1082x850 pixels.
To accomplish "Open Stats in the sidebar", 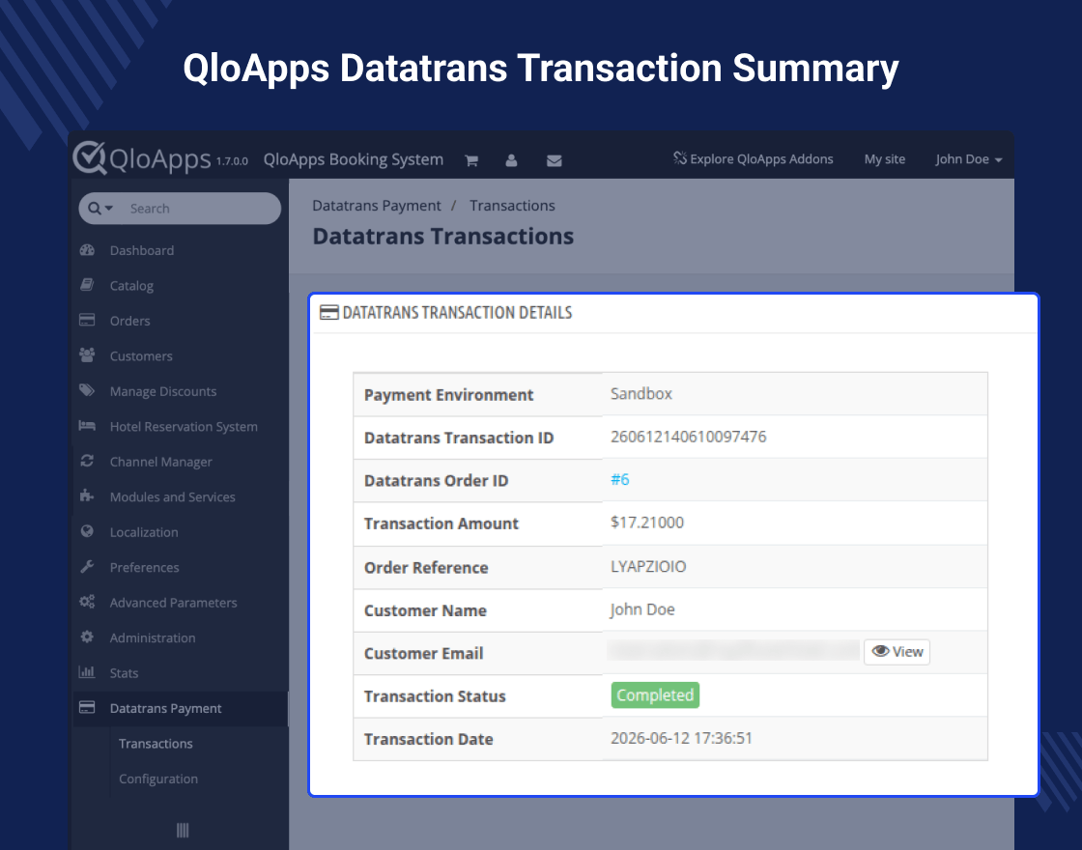I will (x=125, y=672).
